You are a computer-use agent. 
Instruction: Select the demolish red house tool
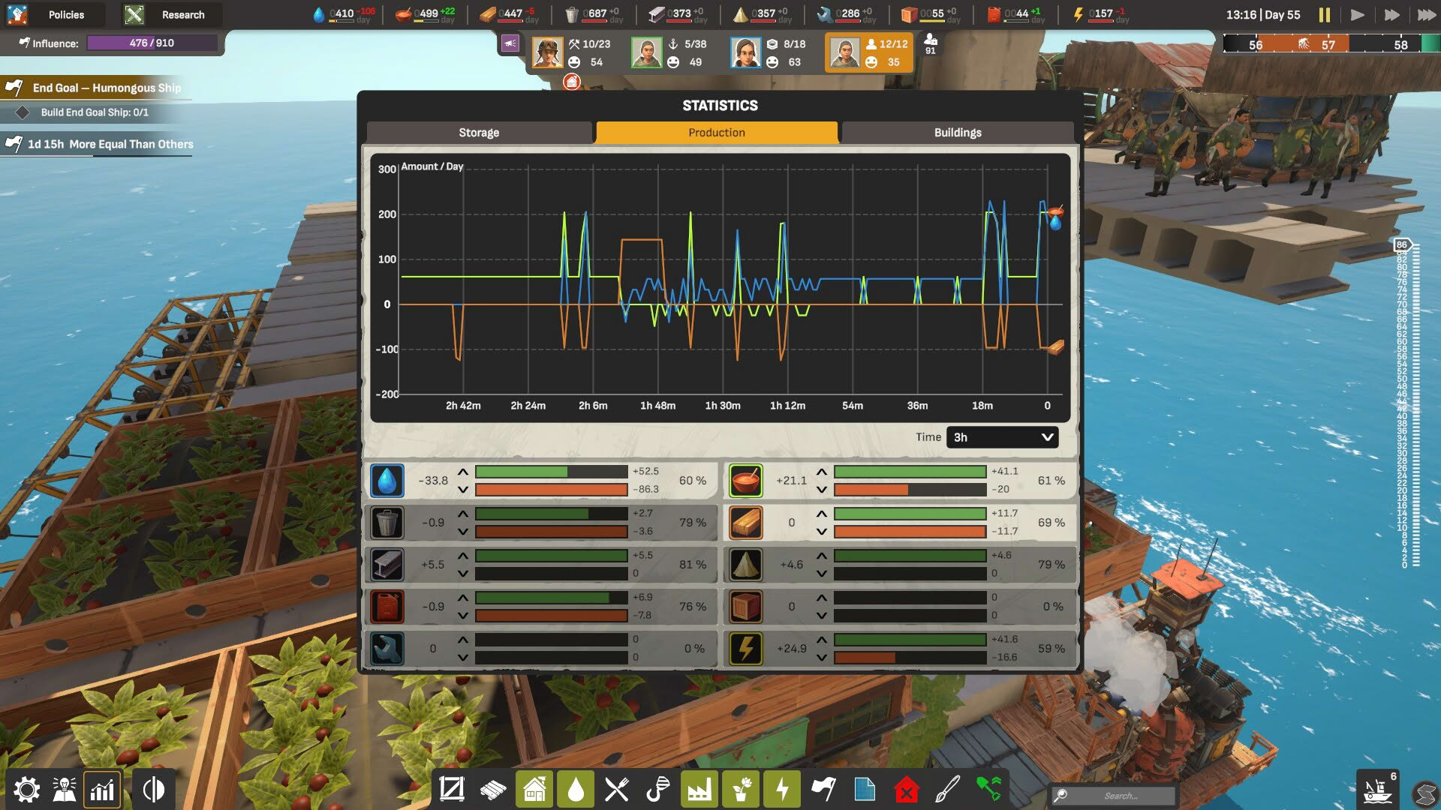[907, 790]
